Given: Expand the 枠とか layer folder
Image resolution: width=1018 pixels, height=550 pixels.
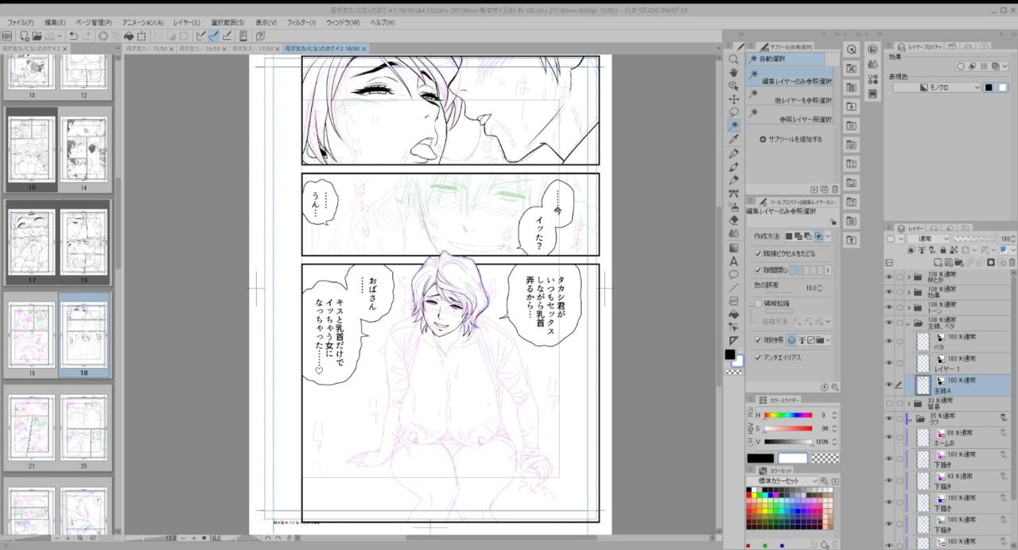Looking at the screenshot, I should click(908, 277).
